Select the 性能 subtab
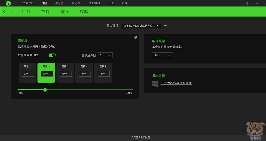This screenshot has width=266, height=141. coord(46,12)
